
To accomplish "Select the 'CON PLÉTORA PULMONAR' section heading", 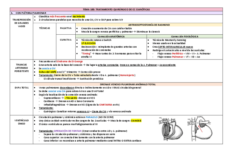I will click(31, 13).
